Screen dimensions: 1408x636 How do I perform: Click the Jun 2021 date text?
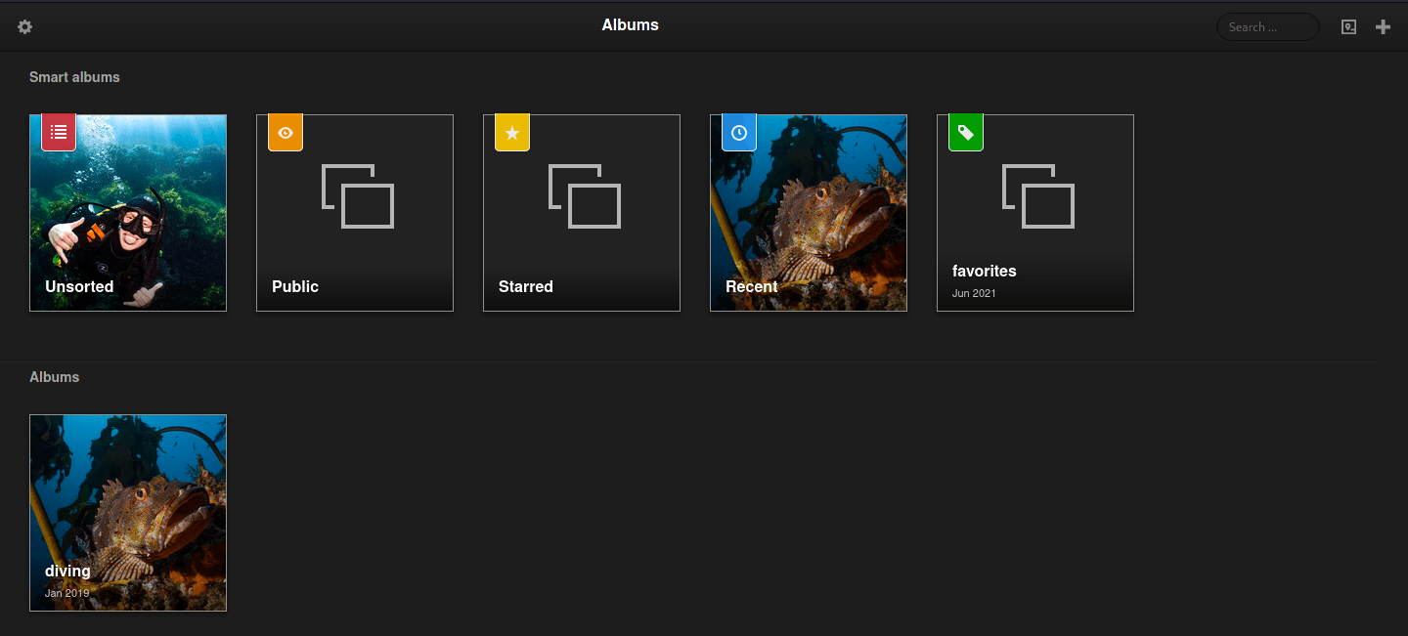click(x=974, y=293)
